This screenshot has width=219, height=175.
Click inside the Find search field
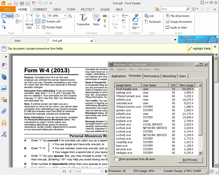(x=173, y=9)
